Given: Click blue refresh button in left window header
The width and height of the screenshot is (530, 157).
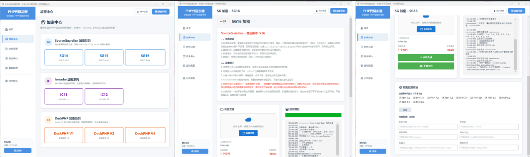Looking at the screenshot, I should click(x=160, y=12).
